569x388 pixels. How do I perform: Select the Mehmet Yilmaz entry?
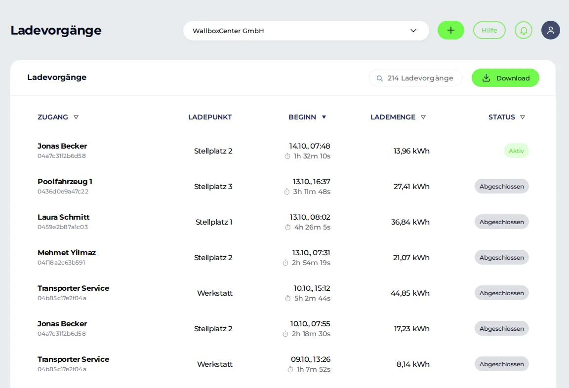pos(66,253)
